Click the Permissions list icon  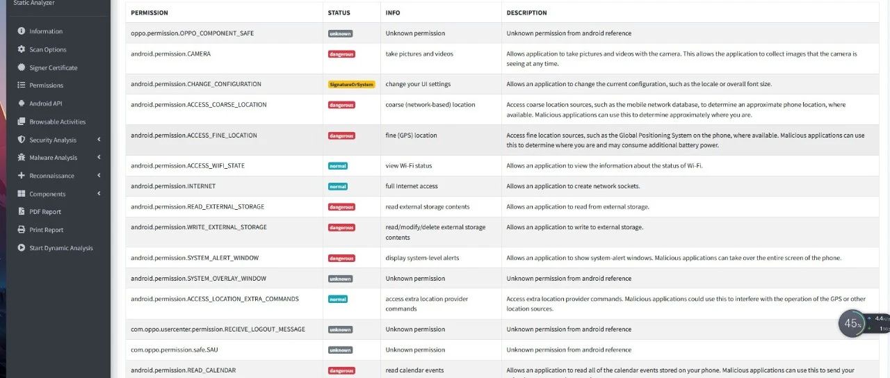(22, 85)
